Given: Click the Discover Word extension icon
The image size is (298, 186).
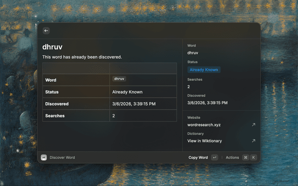Looking at the screenshot, I should click(44, 158).
